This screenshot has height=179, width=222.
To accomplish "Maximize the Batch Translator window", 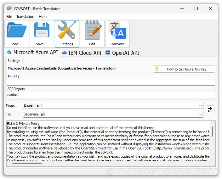I will pyautogui.click(x=196, y=8).
